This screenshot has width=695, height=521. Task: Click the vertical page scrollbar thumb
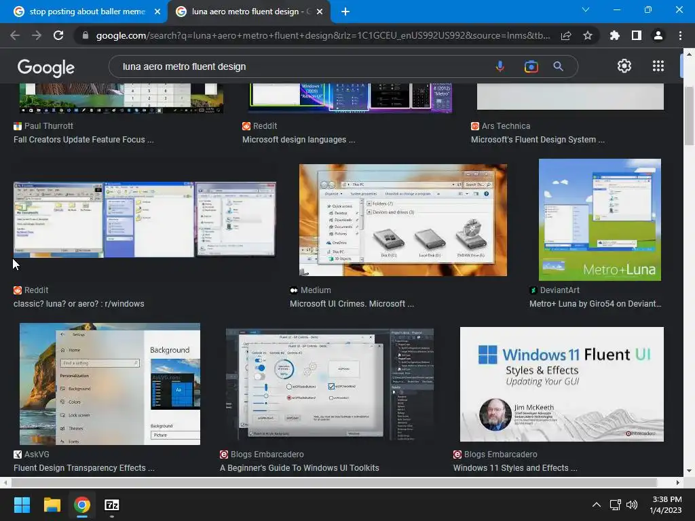click(x=689, y=116)
